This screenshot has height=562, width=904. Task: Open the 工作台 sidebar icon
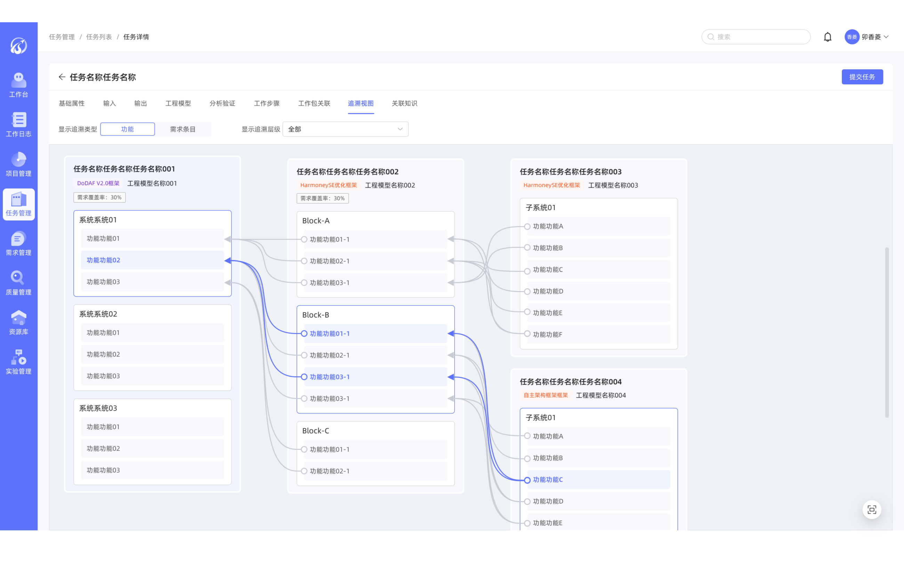[x=18, y=85]
